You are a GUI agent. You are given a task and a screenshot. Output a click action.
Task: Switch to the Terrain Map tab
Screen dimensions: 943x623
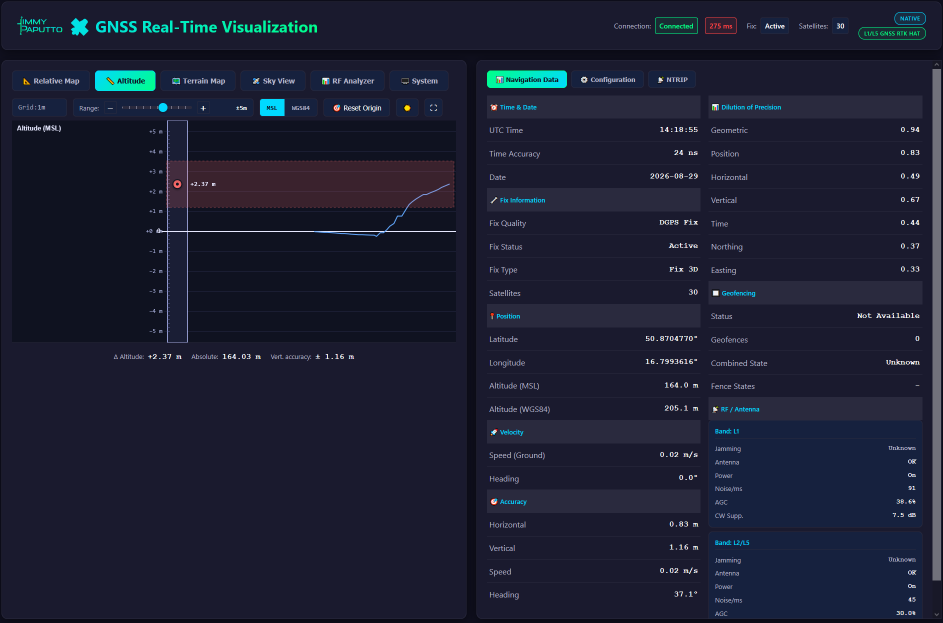pyautogui.click(x=198, y=81)
